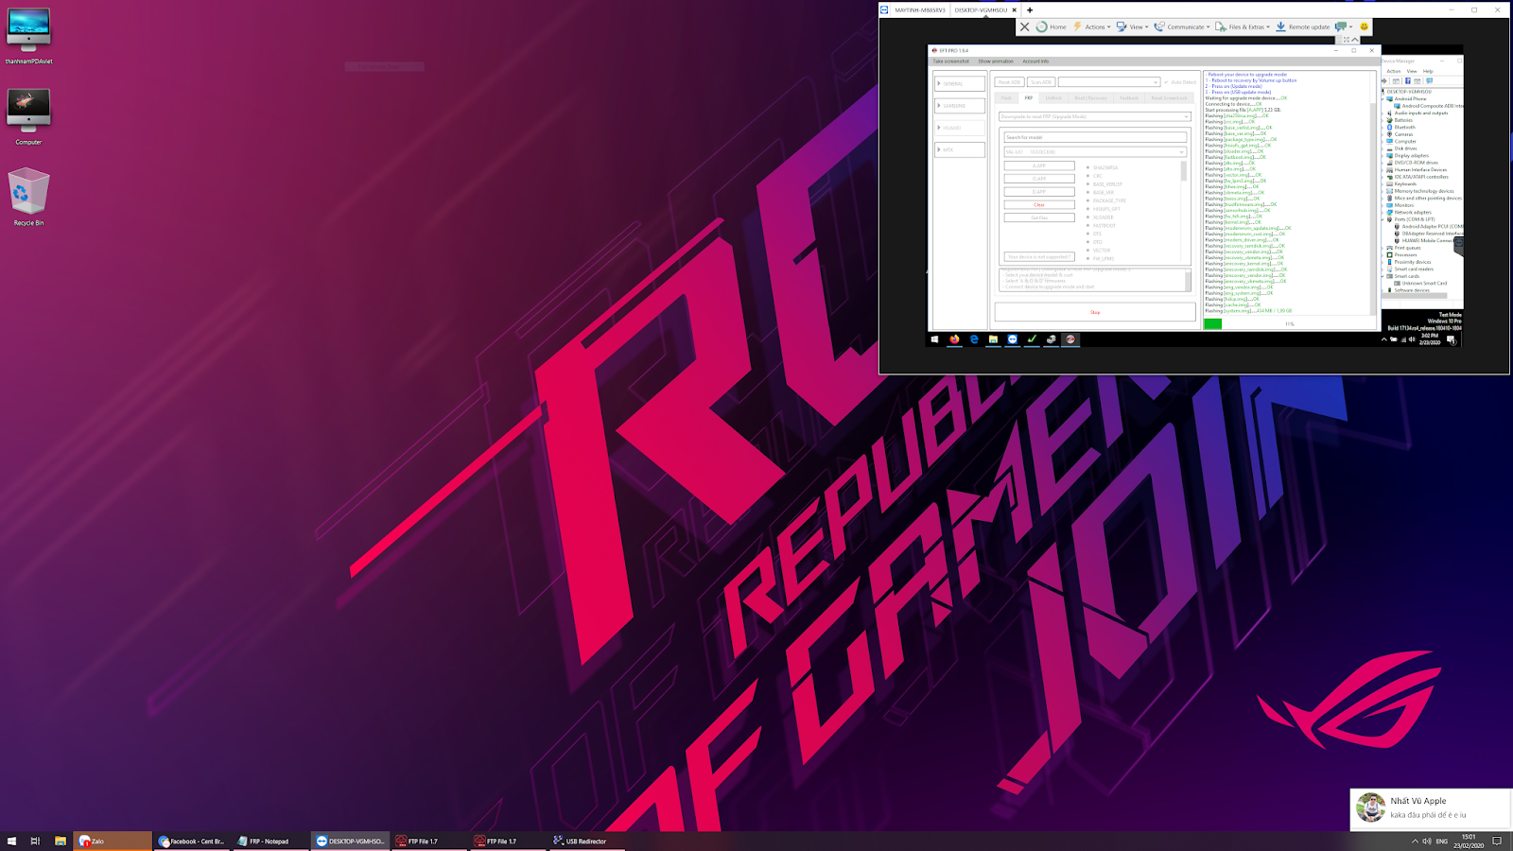1513x851 pixels.
Task: Expand the MTK section in EFT Pro
Action: coord(960,149)
